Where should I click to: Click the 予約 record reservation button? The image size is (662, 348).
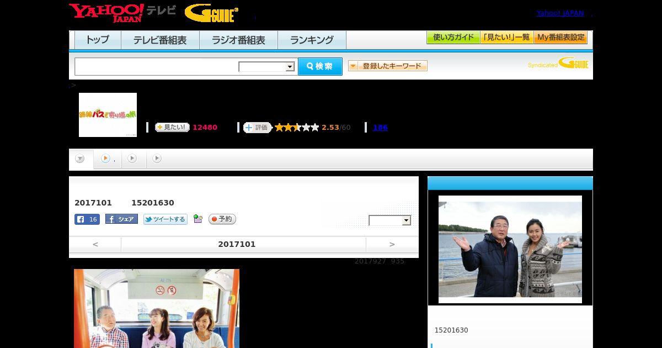(x=222, y=219)
